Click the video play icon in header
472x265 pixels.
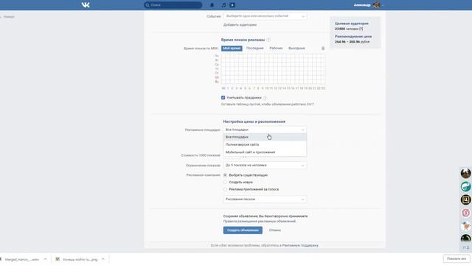[x=232, y=5]
